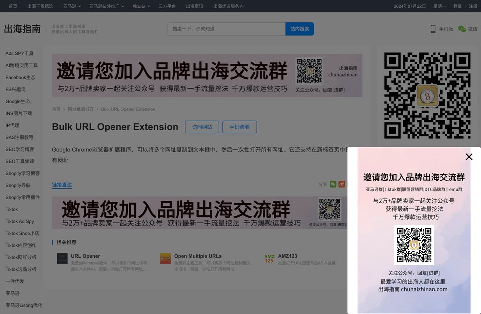Select Tiktok网红分析 in the sidebar

point(21,257)
